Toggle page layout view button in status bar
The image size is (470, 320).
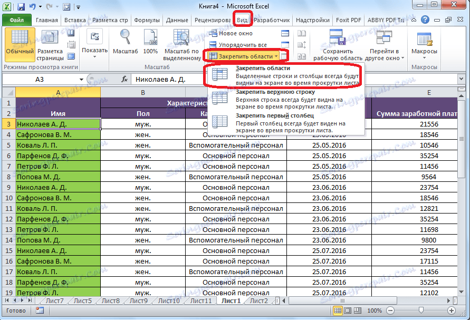[349, 311]
